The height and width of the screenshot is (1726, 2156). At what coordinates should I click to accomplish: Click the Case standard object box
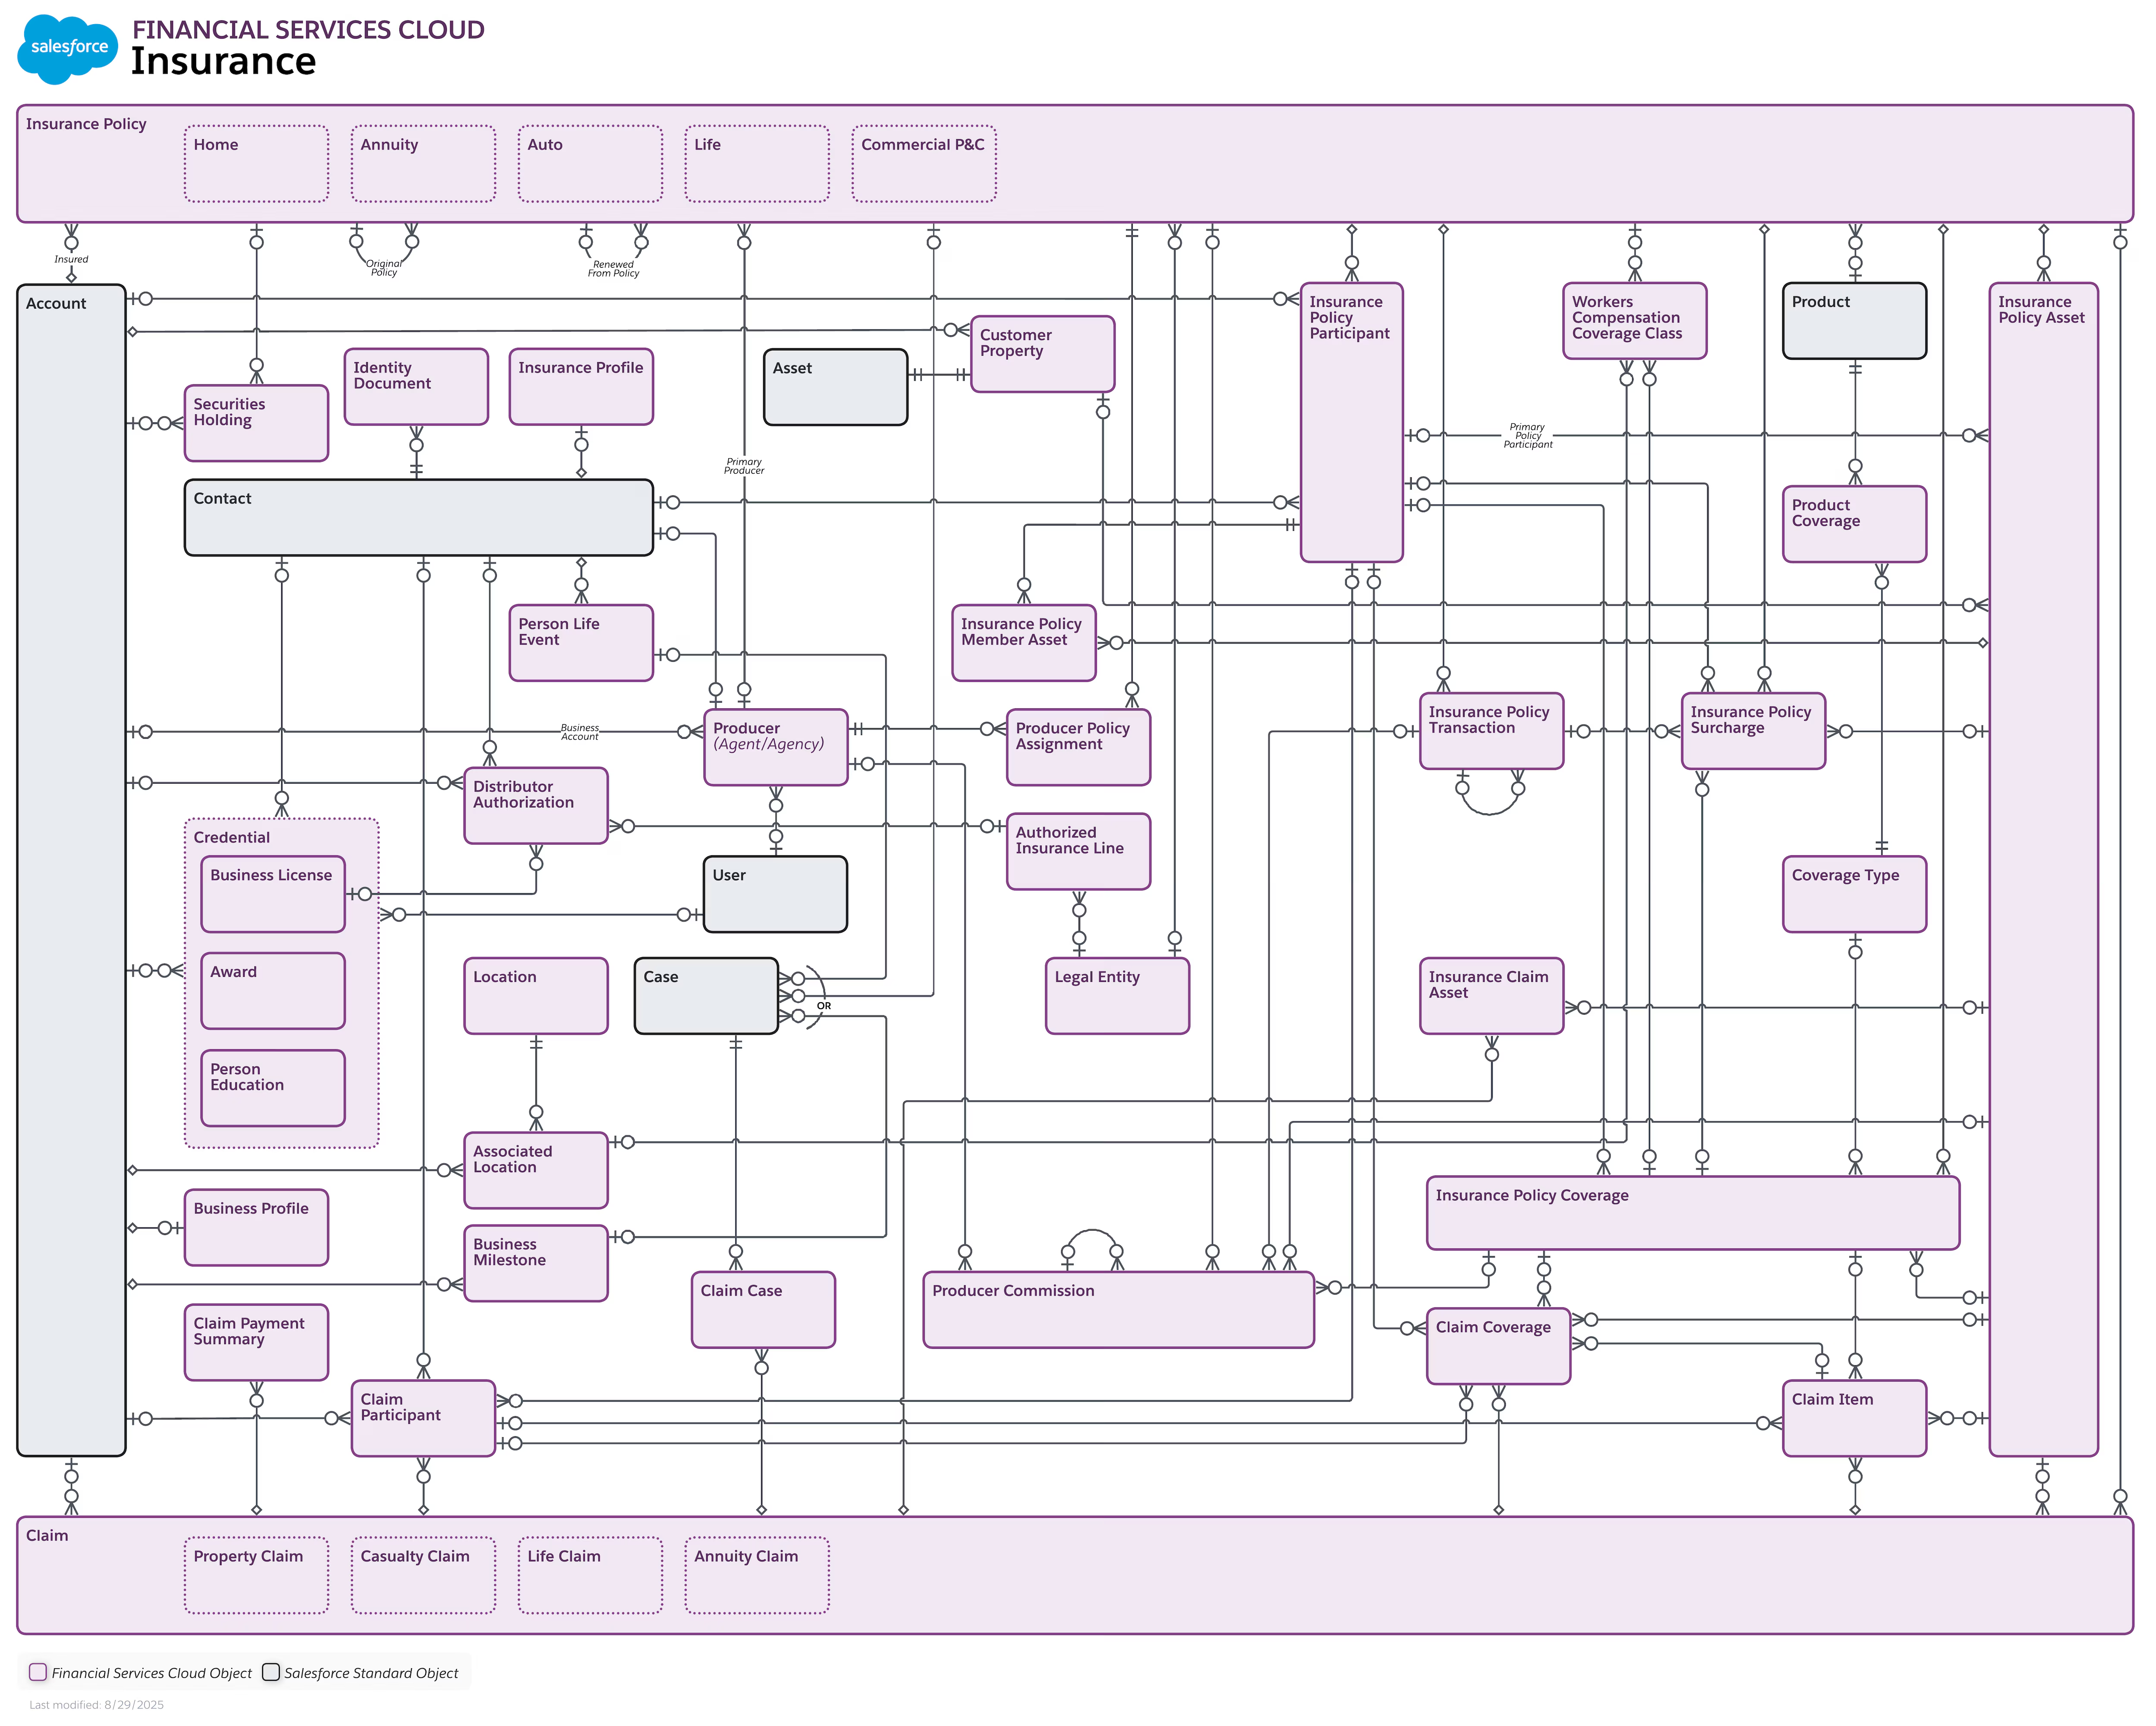706,997
